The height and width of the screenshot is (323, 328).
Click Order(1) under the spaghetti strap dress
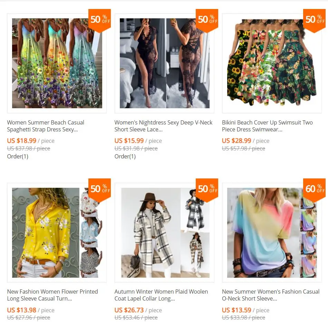(18, 156)
